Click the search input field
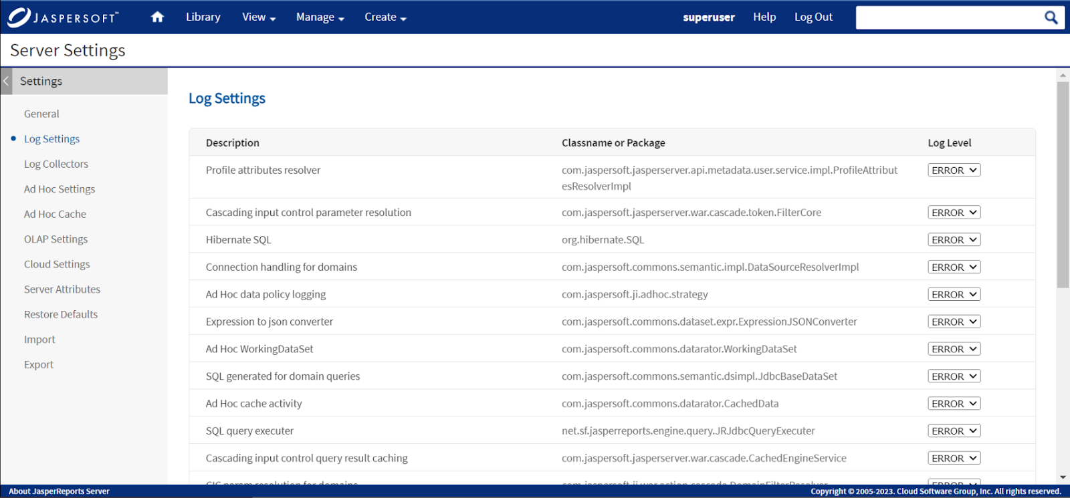This screenshot has height=498, width=1070. 948,17
